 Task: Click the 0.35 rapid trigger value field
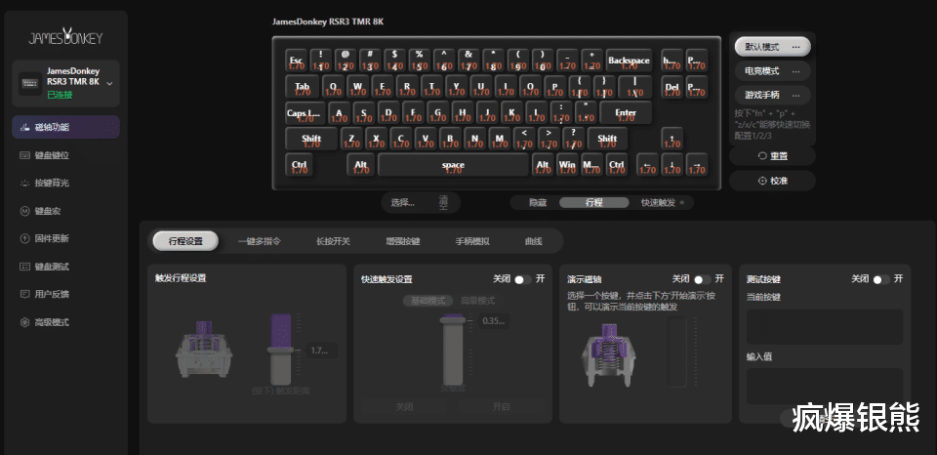coord(495,321)
